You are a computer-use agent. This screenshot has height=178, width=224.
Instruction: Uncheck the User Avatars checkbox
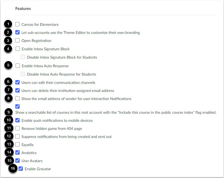[x=17, y=161]
